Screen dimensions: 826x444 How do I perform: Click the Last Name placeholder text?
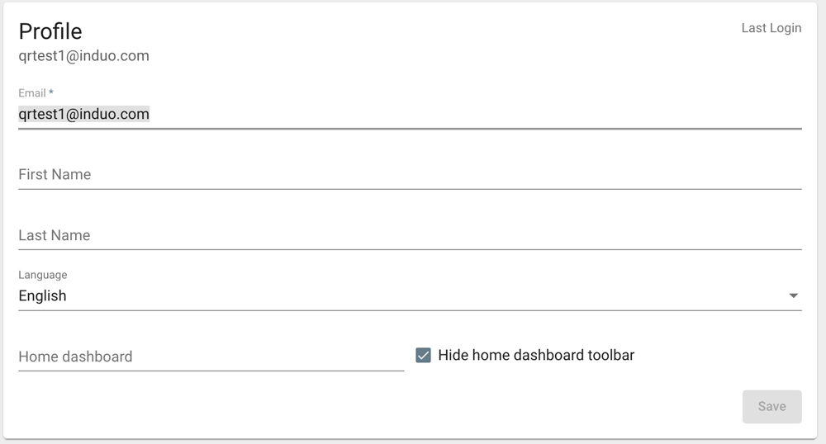tap(55, 235)
